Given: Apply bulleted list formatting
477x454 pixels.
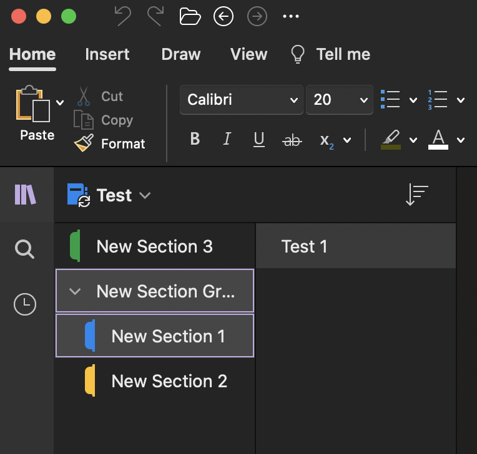Looking at the screenshot, I should click(x=390, y=99).
